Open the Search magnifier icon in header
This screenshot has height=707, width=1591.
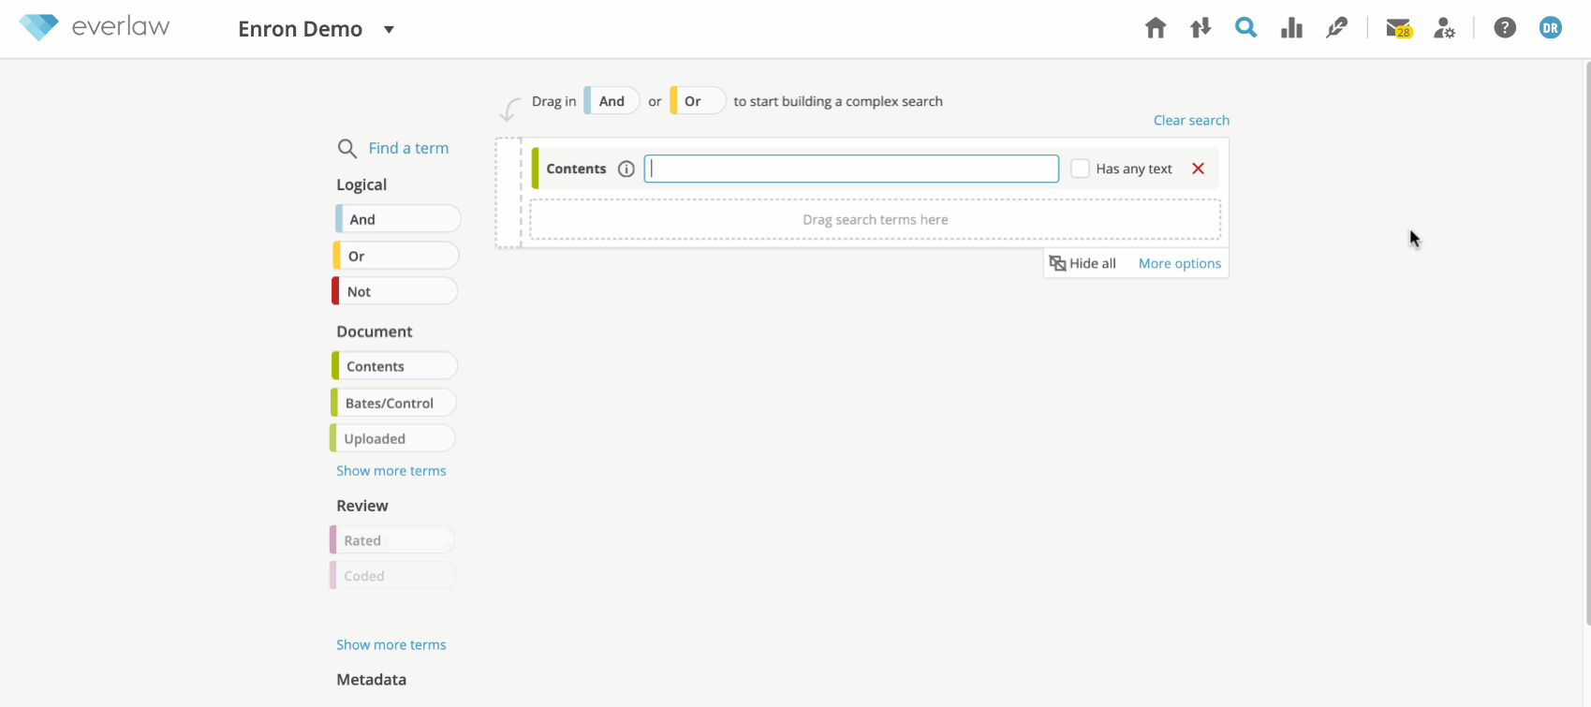1245,28
